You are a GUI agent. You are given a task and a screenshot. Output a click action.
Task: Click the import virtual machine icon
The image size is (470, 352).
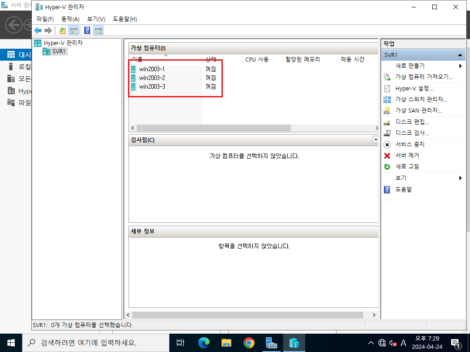(387, 77)
